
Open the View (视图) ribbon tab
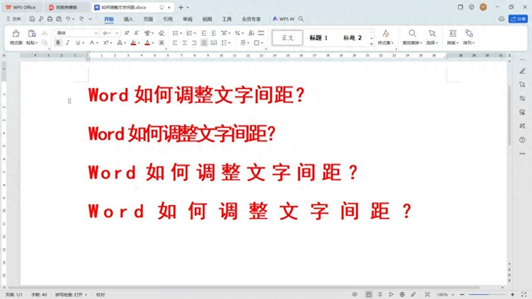pyautogui.click(x=207, y=19)
